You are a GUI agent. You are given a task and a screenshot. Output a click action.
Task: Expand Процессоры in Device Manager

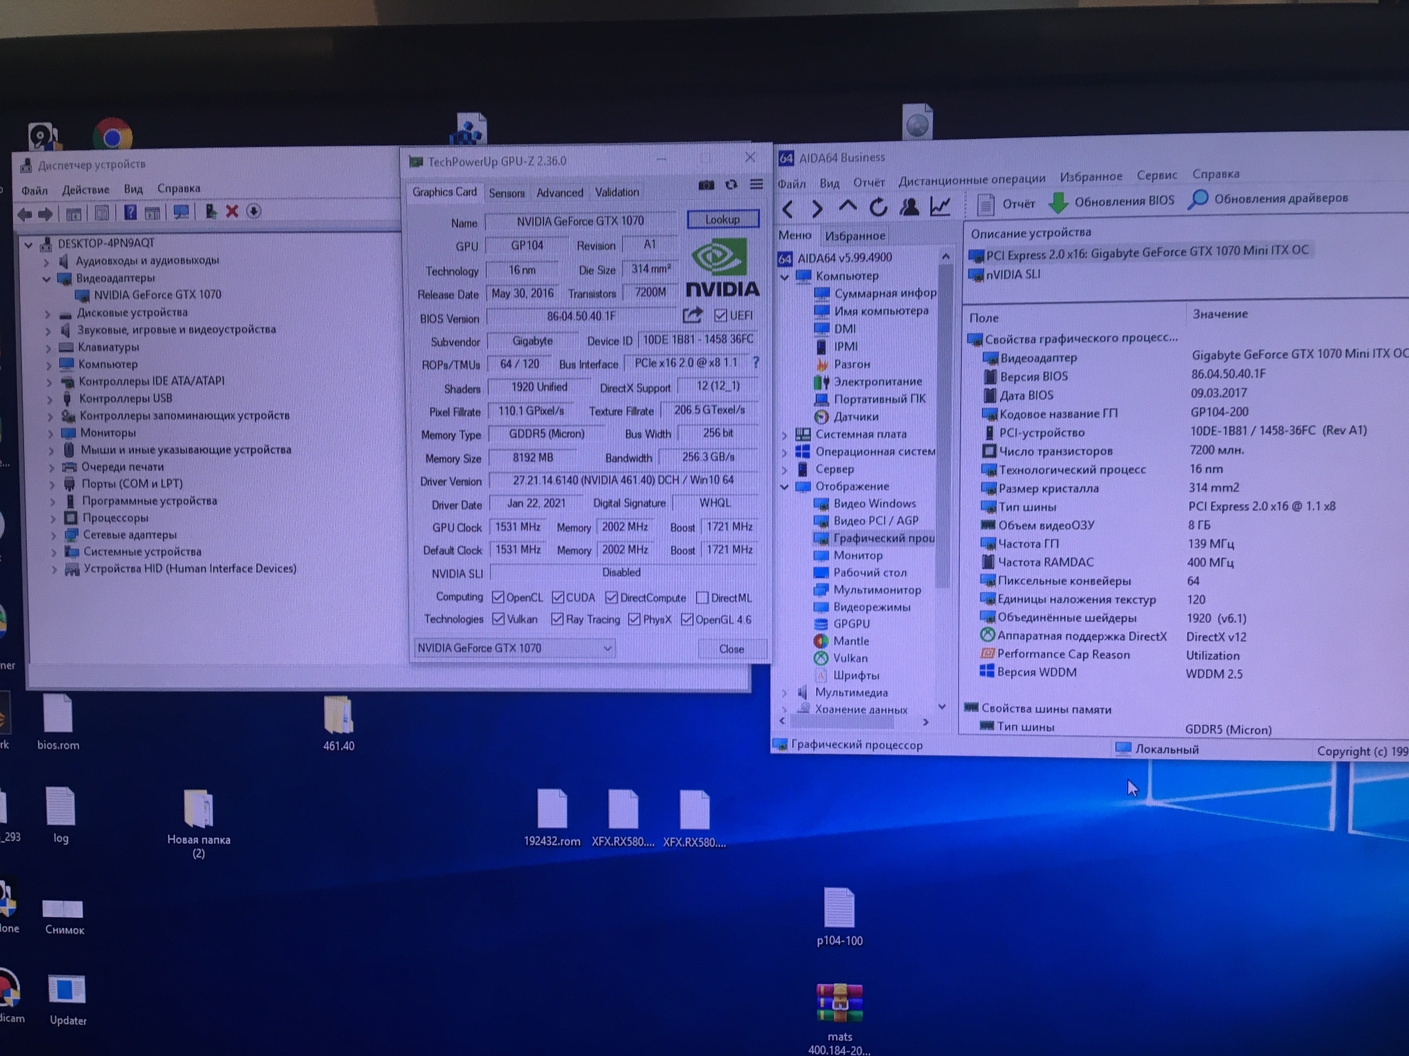pyautogui.click(x=54, y=518)
